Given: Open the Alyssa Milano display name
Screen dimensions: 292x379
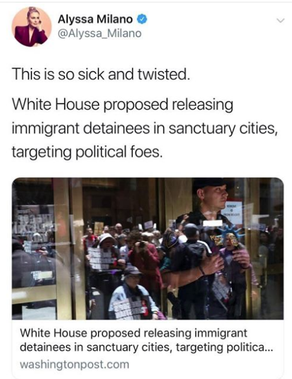Looking at the screenshot, I should pyautogui.click(x=95, y=19).
